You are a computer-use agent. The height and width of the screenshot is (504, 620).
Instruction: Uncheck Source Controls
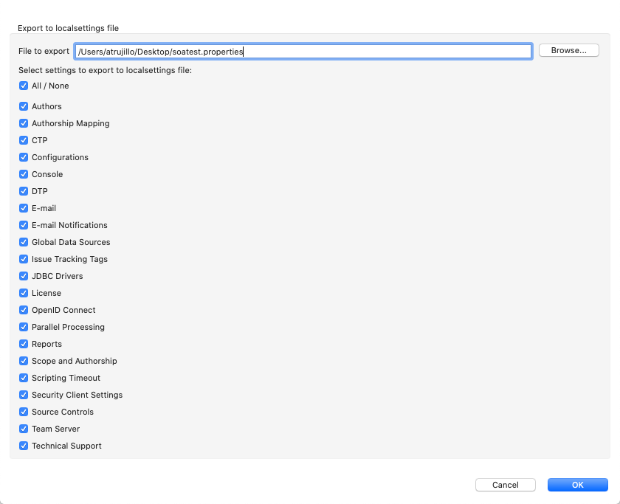click(x=24, y=412)
